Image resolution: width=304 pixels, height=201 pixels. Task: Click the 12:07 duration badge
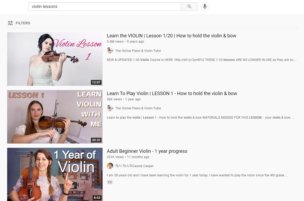pyautogui.click(x=96, y=82)
